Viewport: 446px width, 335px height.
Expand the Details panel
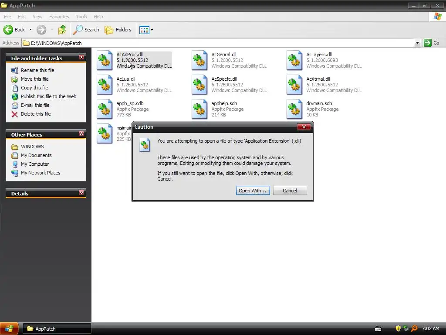81,192
